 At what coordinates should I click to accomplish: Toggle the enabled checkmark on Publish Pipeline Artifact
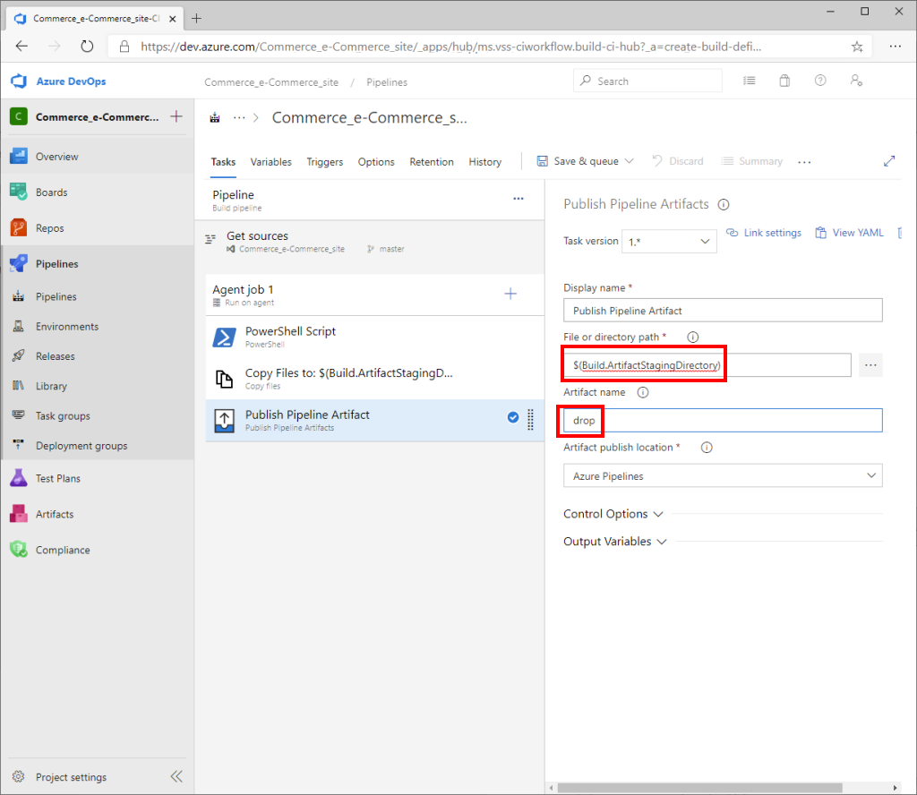pyautogui.click(x=512, y=416)
